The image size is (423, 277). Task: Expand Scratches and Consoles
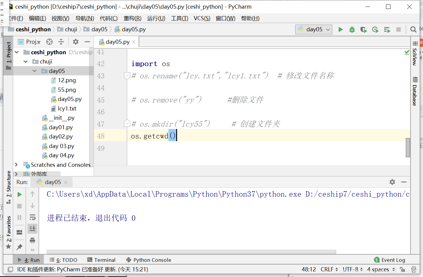pos(16,165)
